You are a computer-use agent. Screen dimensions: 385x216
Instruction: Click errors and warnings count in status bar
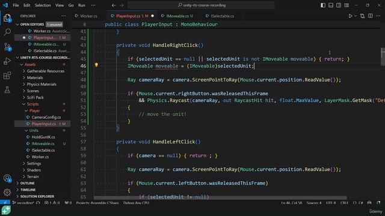(x=52, y=203)
